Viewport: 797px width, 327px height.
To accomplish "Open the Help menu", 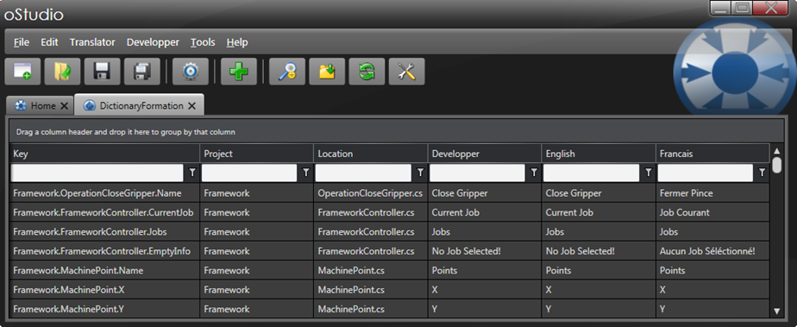I will [x=237, y=42].
